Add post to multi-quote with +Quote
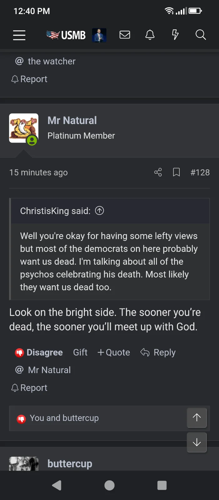 [114, 352]
